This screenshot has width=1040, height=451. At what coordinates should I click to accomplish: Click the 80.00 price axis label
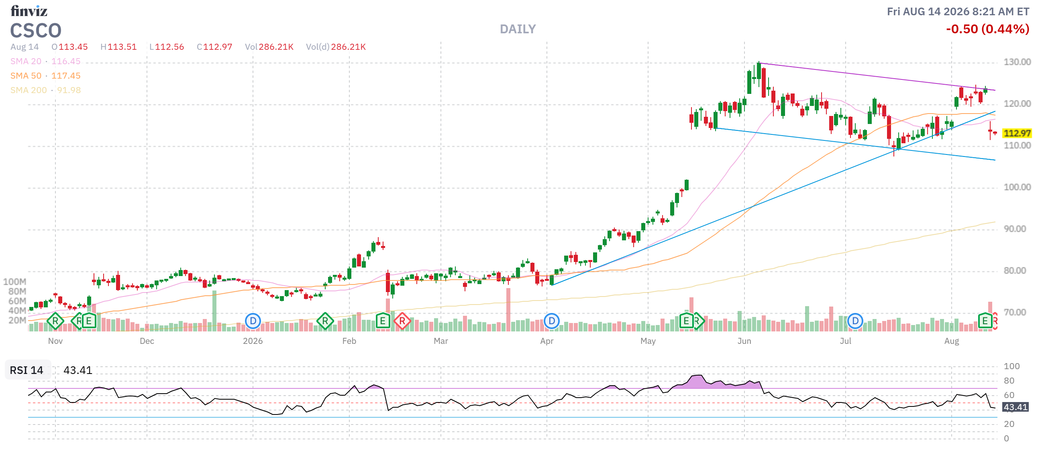(1015, 271)
